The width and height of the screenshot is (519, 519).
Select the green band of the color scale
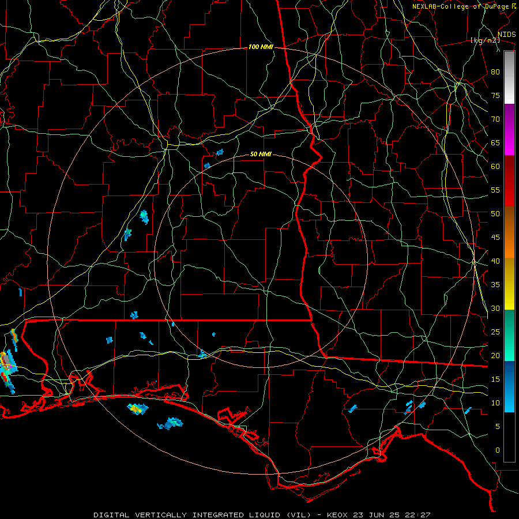(x=509, y=335)
